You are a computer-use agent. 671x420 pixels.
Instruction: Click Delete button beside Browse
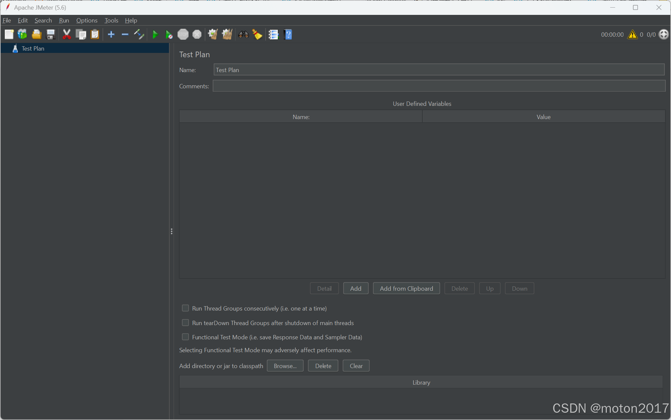tap(323, 366)
